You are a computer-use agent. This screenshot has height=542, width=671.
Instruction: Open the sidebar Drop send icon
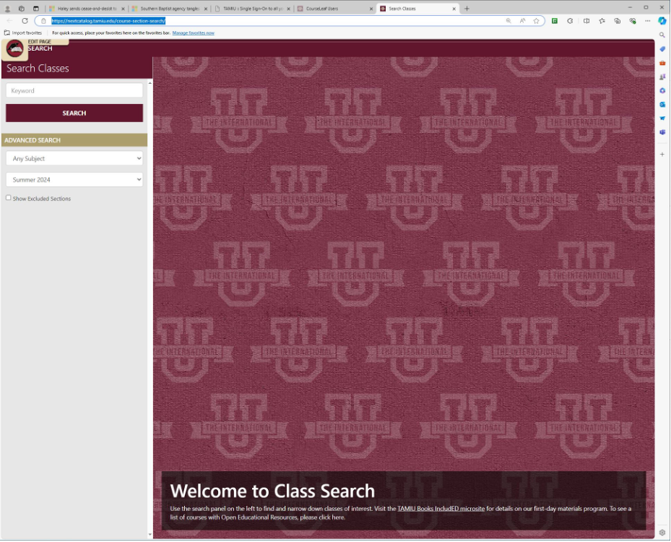[x=662, y=119]
